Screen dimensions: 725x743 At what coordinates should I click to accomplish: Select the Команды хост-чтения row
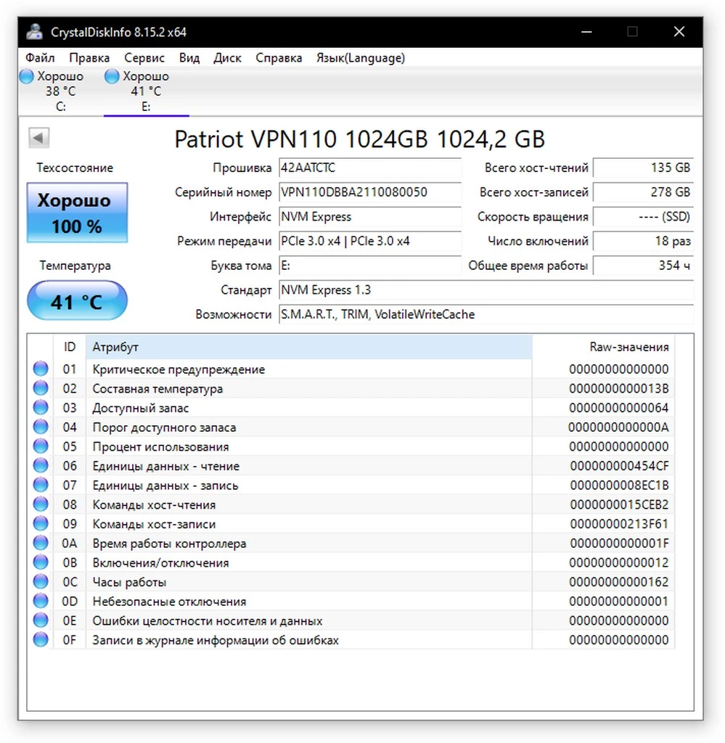coord(351,505)
